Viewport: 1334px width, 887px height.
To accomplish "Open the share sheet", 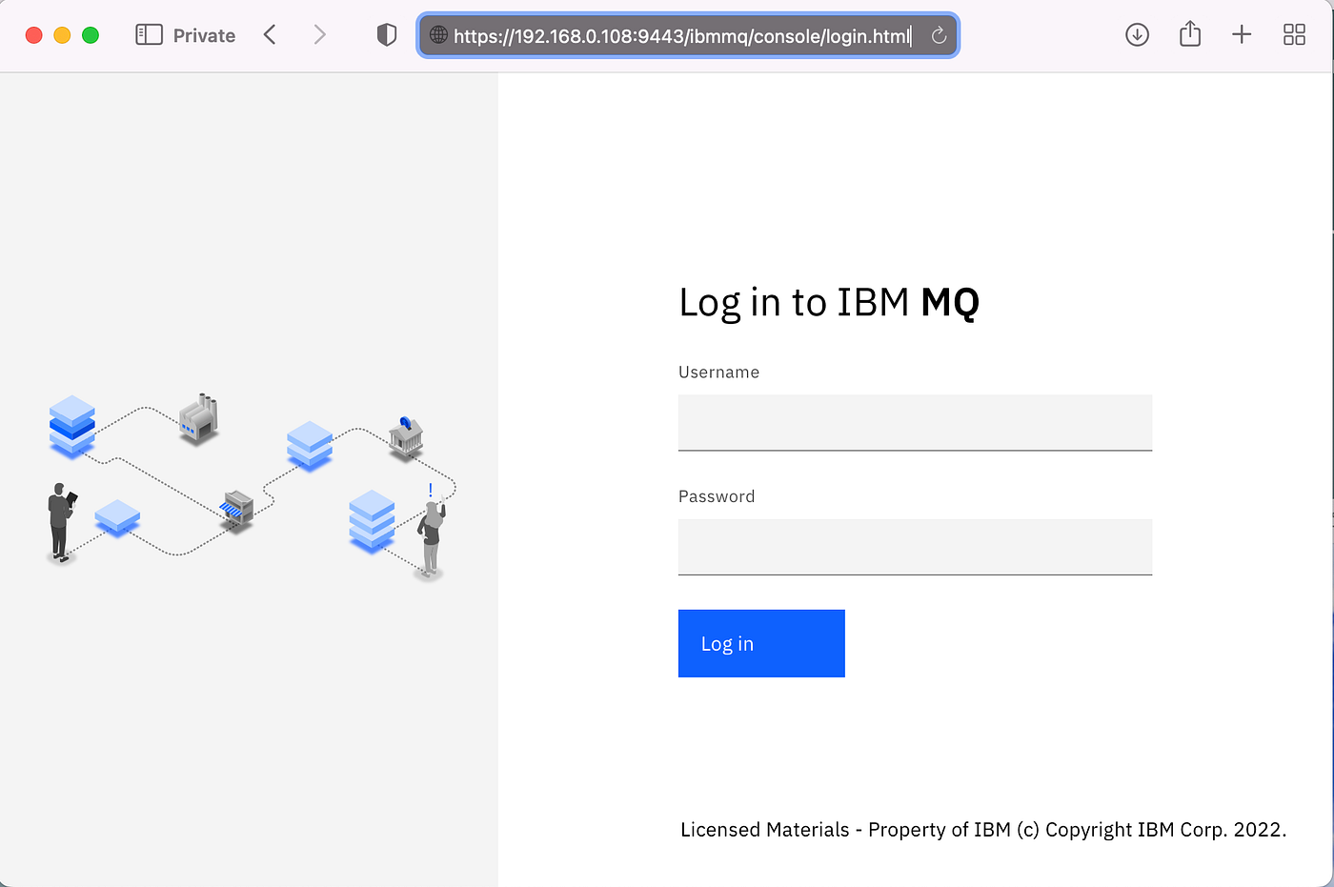I will coord(1189,34).
